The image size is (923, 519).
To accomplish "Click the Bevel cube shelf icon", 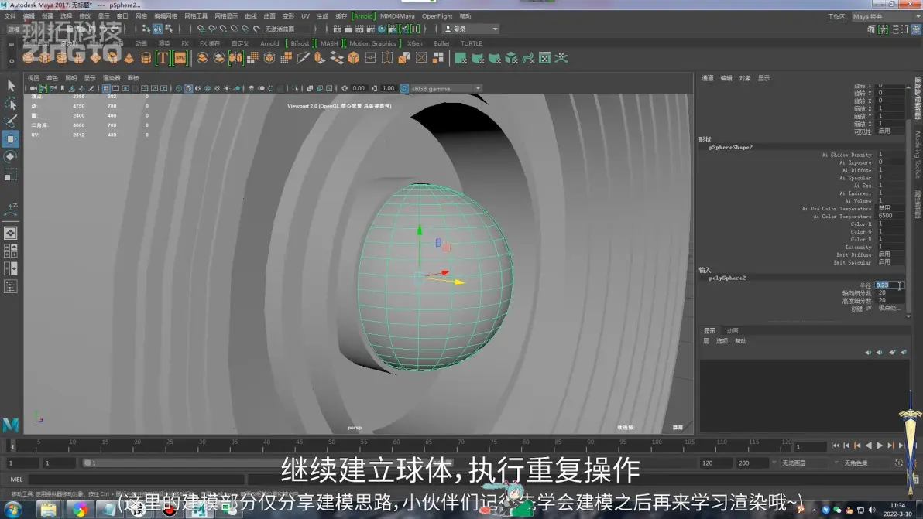I will pos(353,57).
